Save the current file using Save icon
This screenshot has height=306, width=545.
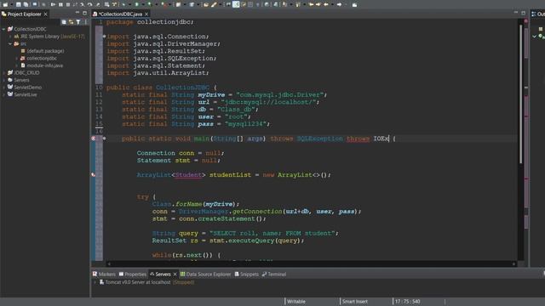tap(18, 4)
